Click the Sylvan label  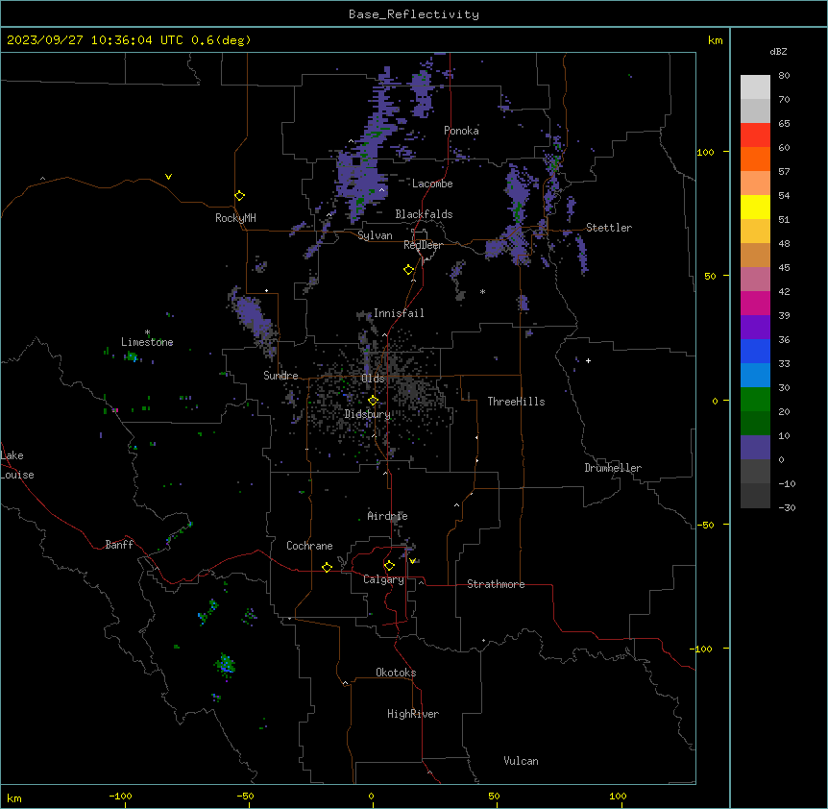(x=375, y=235)
